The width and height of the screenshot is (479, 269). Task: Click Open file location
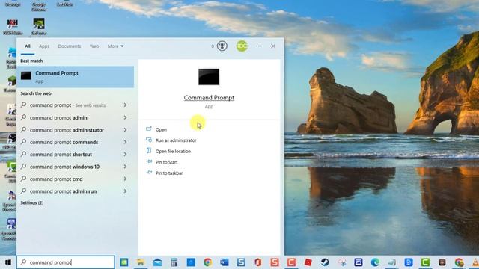[173, 152]
